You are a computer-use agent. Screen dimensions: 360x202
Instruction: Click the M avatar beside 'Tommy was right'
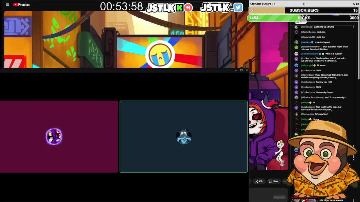296,82
